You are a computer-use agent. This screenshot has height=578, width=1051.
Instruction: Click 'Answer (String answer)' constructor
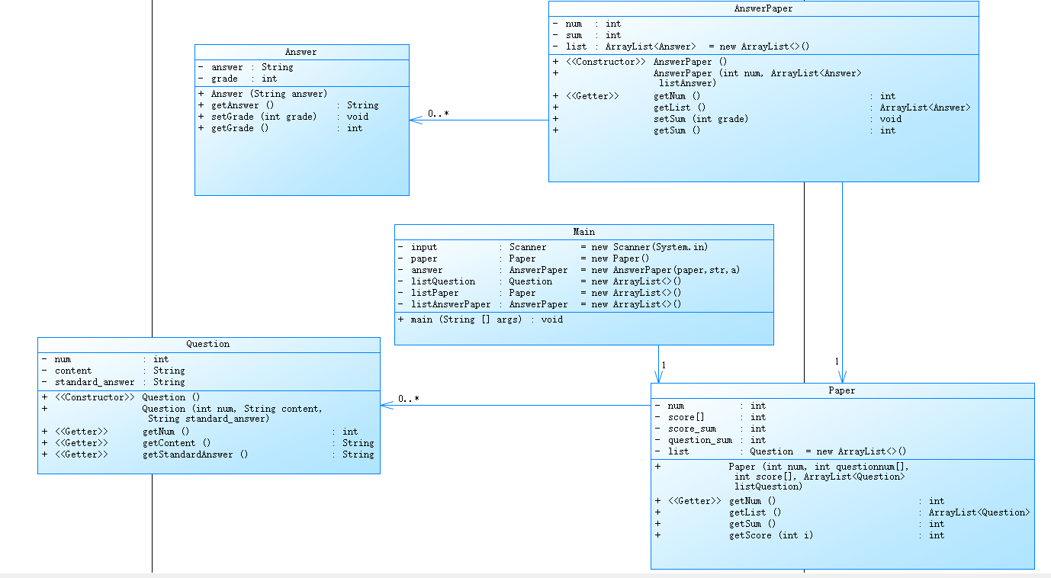263,94
